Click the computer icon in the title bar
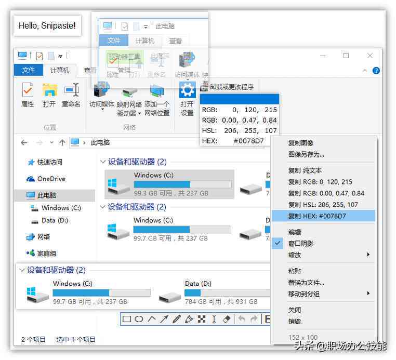Viewport: 396px width, 360px height. [x=22, y=55]
